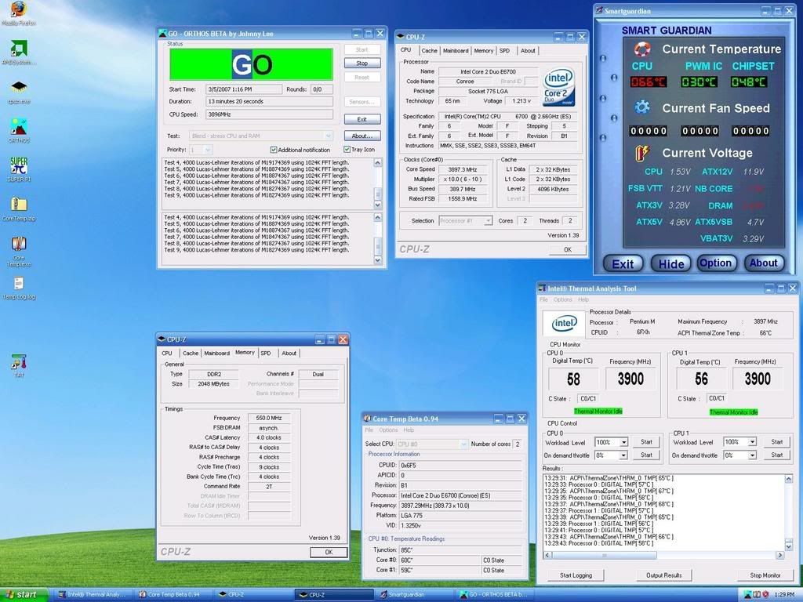
Task: Click the Start Time field in ORTHOS
Action: pyautogui.click(x=244, y=89)
